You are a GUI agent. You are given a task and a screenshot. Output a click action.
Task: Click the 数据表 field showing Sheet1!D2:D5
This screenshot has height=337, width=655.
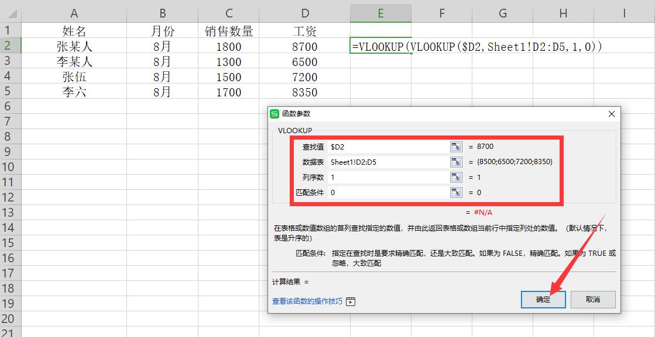pyautogui.click(x=380, y=162)
